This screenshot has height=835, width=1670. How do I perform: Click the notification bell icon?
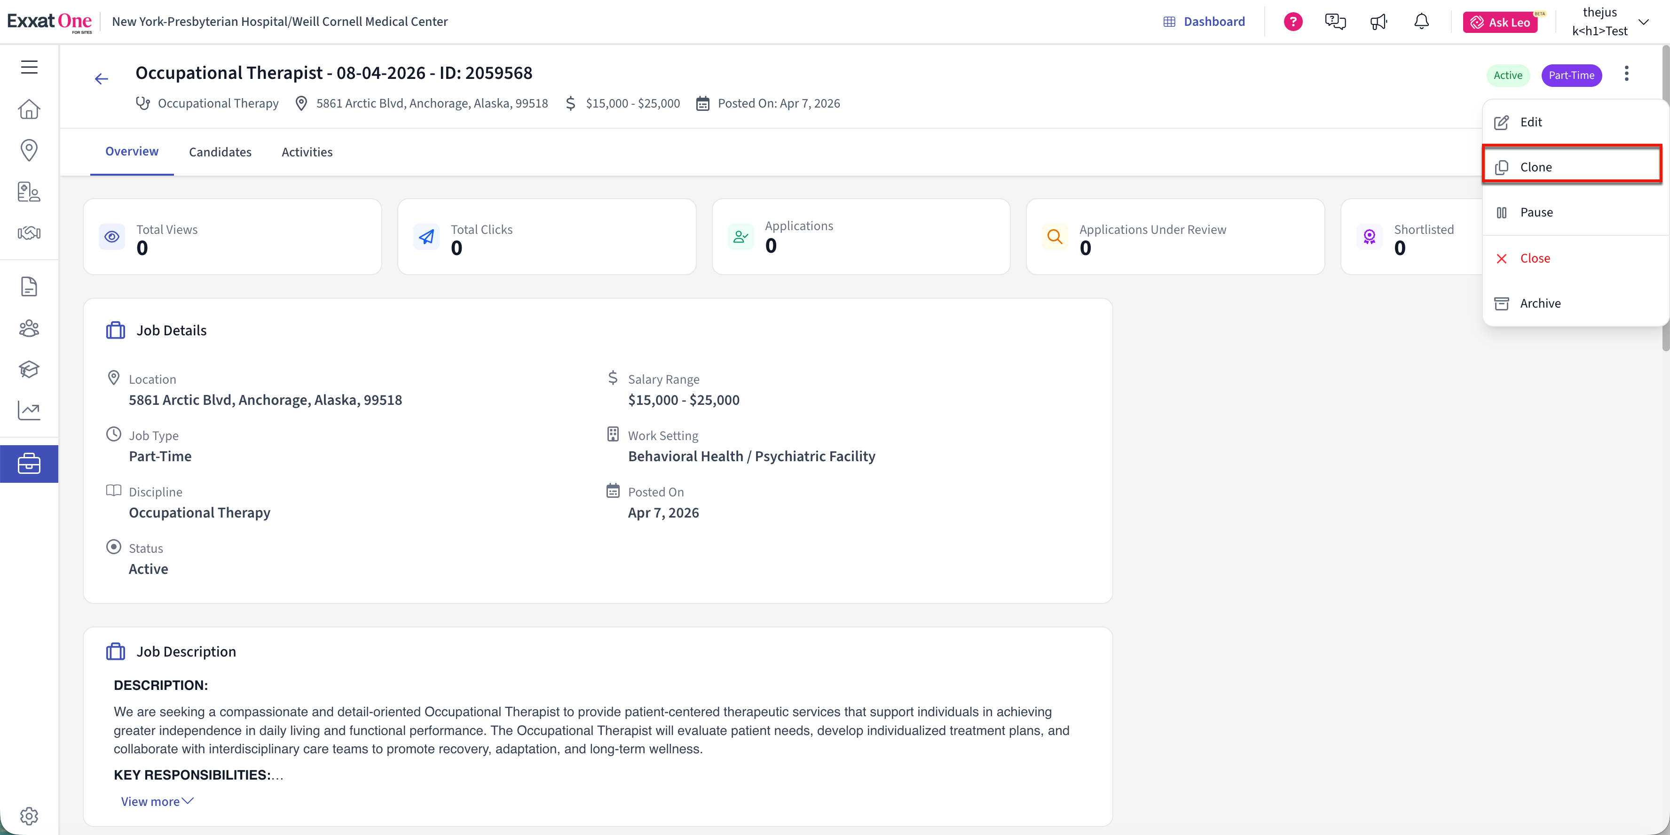1421,22
